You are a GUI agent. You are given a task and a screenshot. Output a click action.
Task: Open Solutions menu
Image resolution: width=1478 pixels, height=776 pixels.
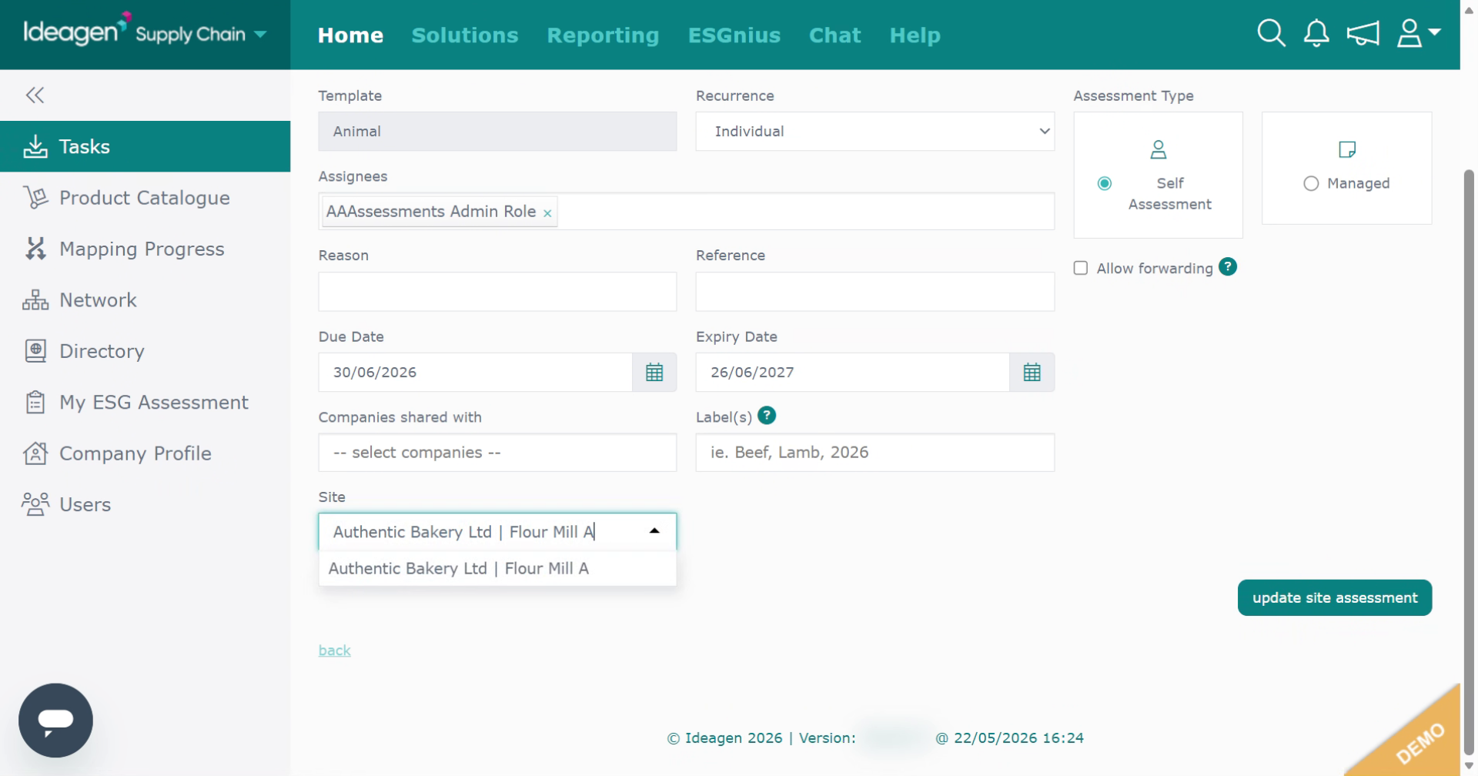(465, 35)
